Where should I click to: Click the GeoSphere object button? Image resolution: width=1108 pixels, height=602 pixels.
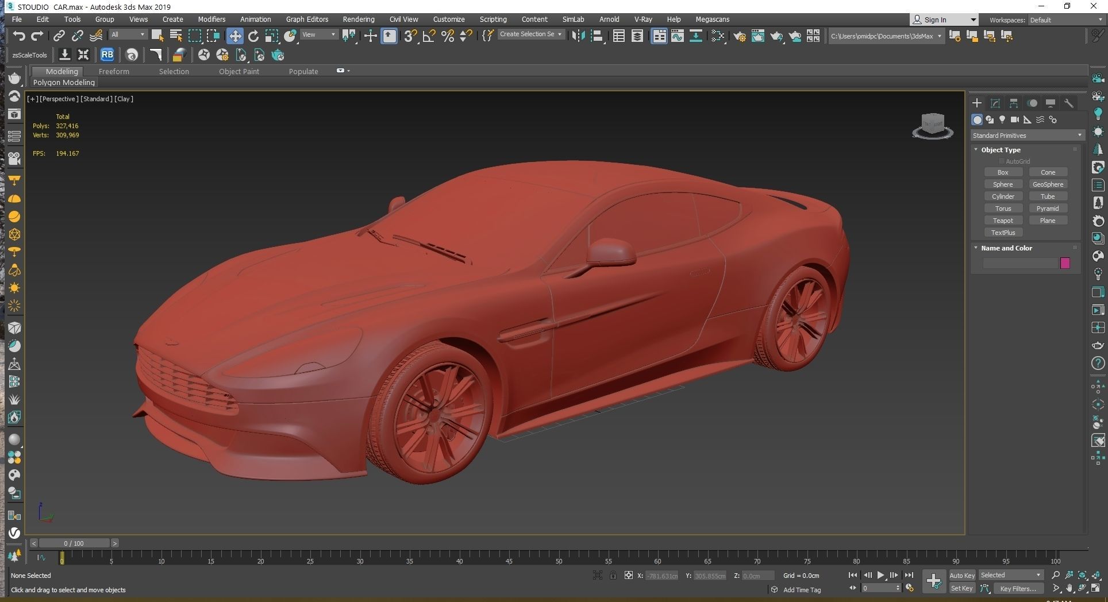point(1048,184)
